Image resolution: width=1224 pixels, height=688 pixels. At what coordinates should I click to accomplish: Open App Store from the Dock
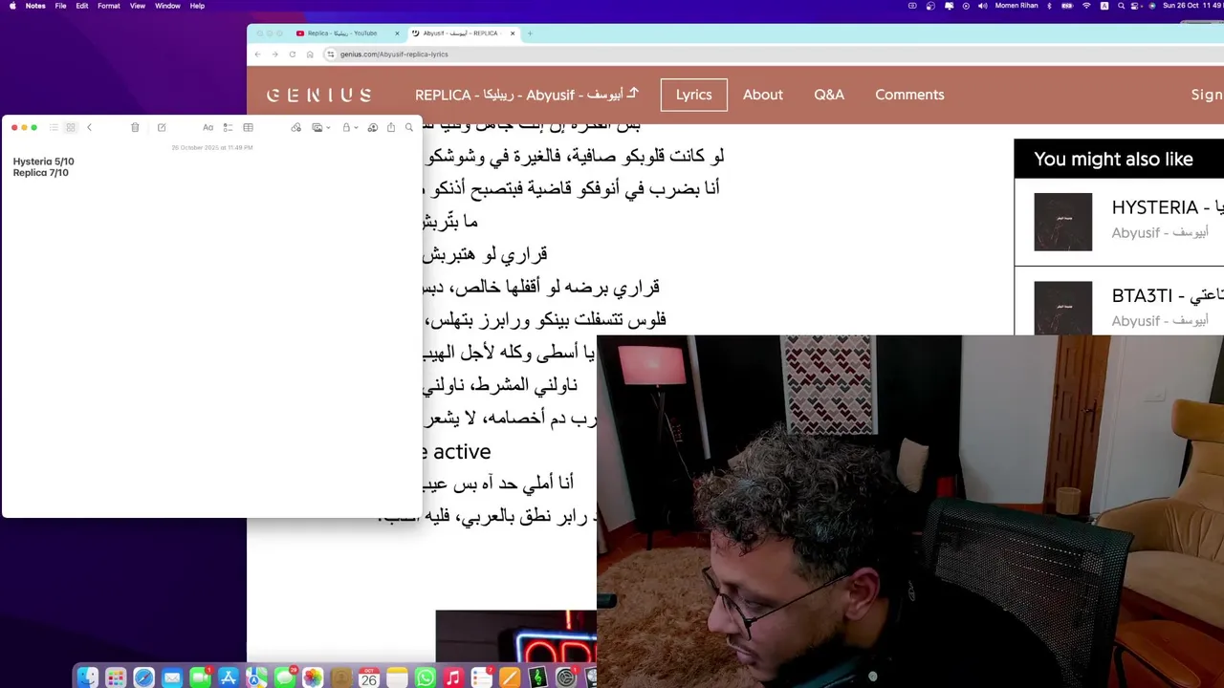229,677
